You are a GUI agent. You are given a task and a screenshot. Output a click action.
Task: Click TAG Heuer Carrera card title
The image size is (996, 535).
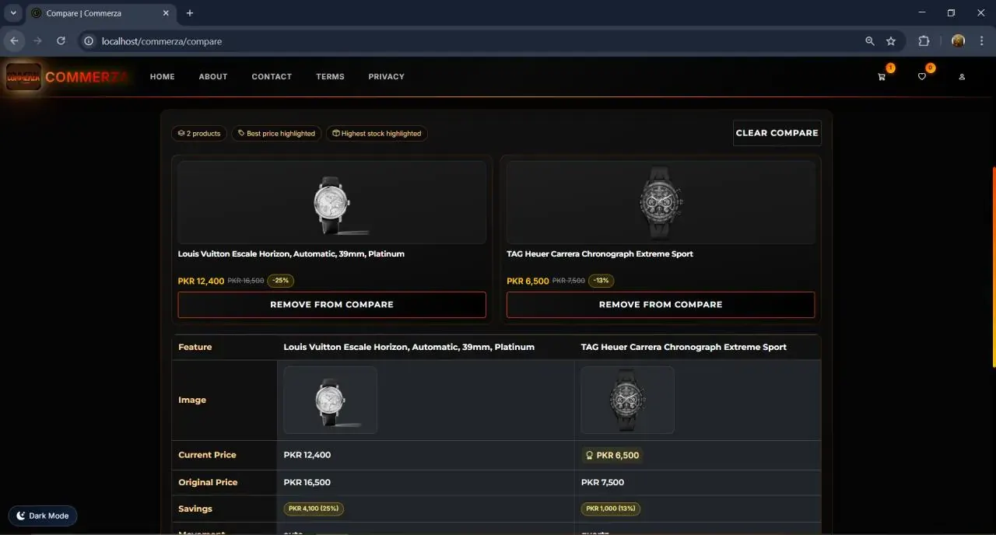[600, 254]
